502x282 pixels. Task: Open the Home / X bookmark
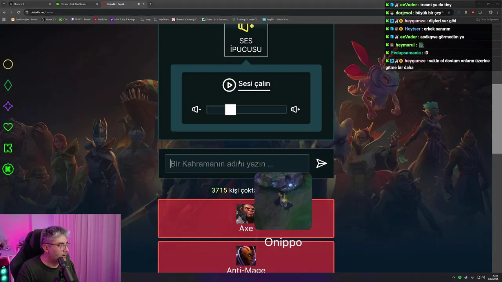[49, 19]
